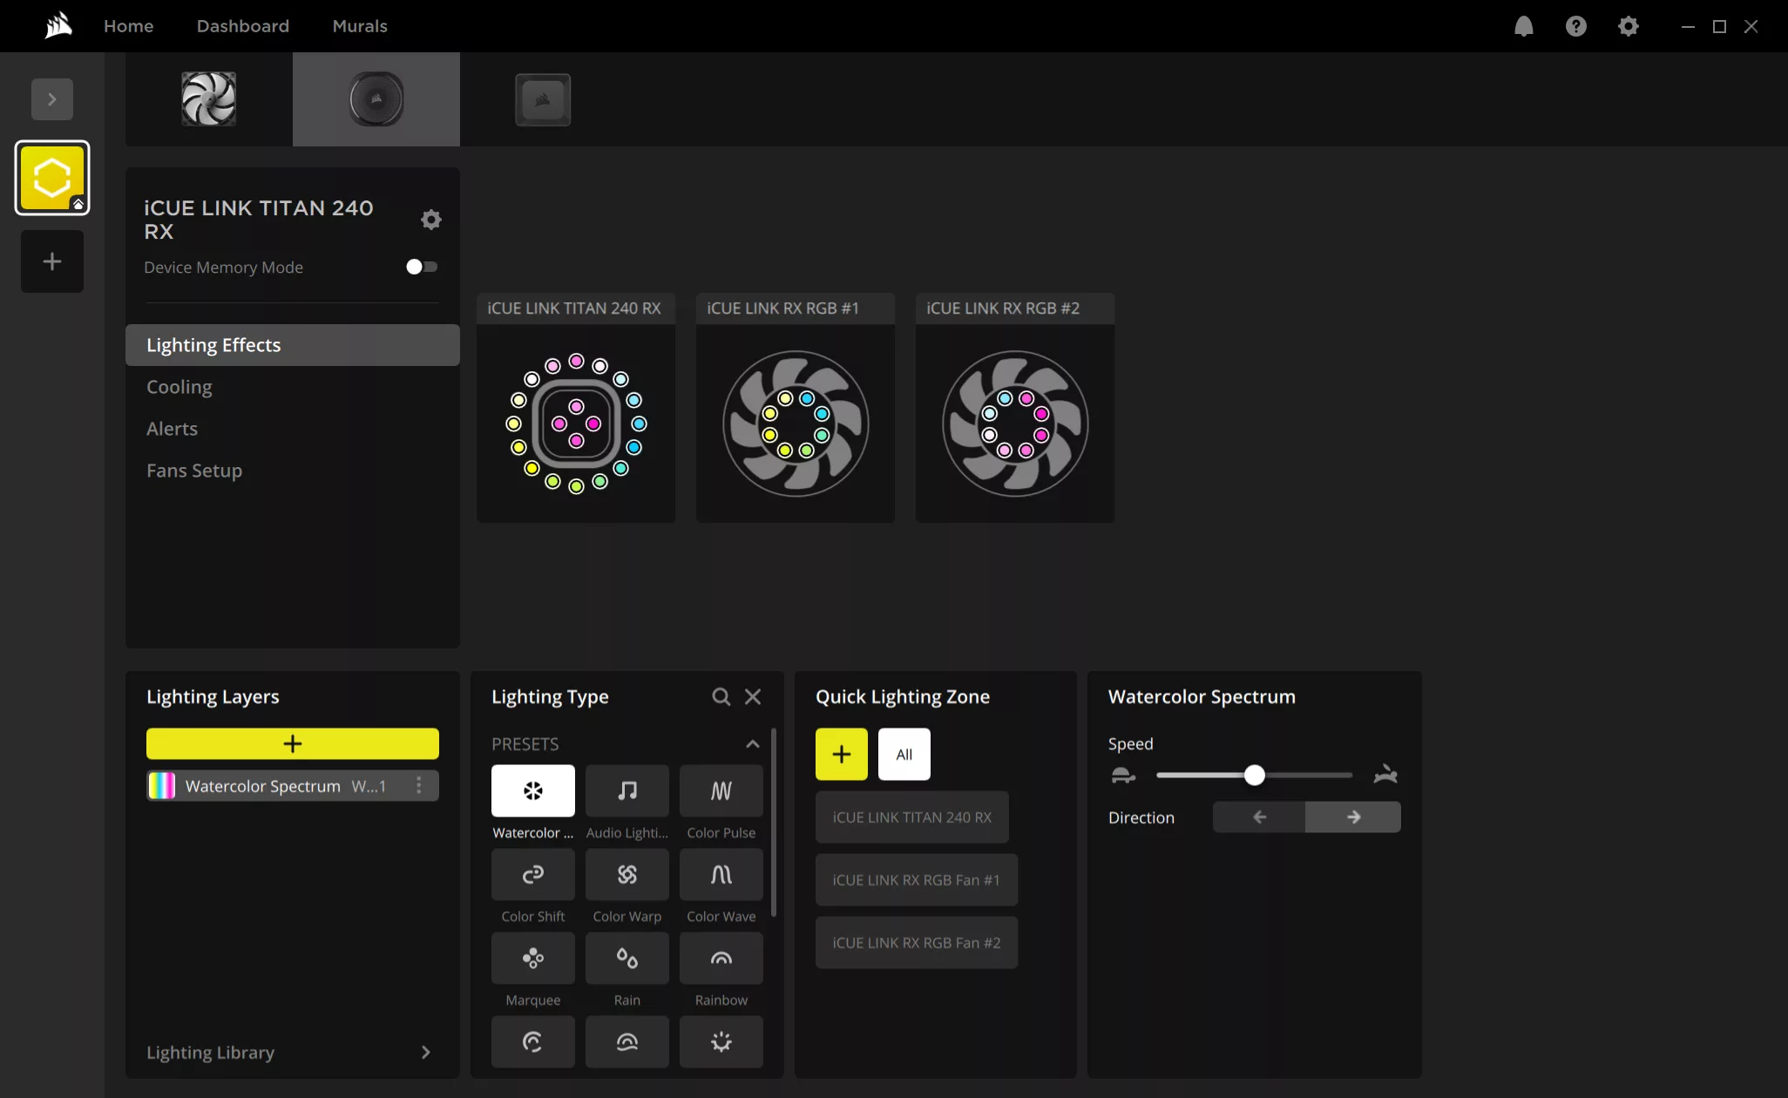
Task: Select Color Shift preset
Action: tap(533, 875)
